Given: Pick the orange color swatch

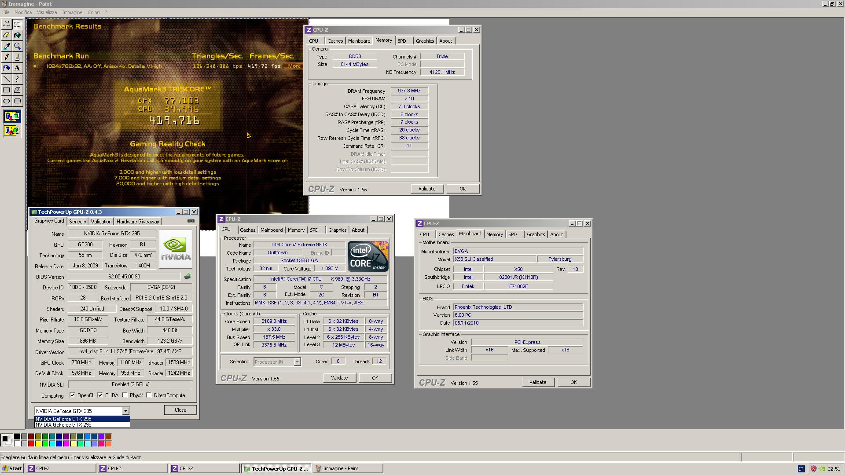Looking at the screenshot, I should click(108, 444).
